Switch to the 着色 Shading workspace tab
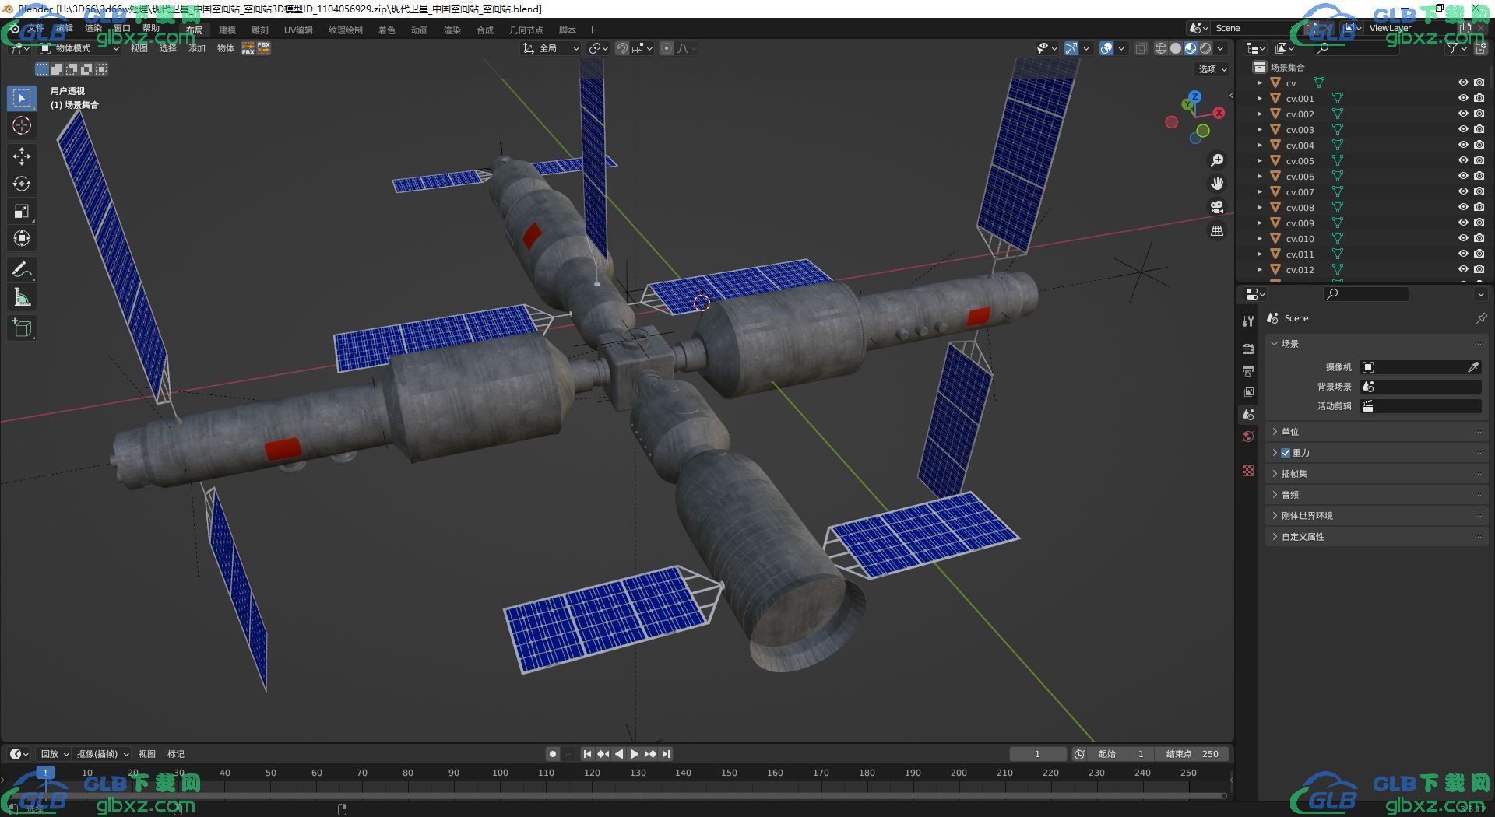1495x817 pixels. (x=387, y=30)
